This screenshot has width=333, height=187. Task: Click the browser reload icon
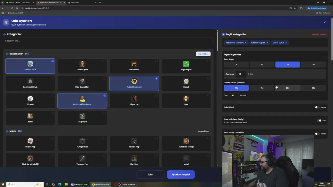click(x=12, y=8)
